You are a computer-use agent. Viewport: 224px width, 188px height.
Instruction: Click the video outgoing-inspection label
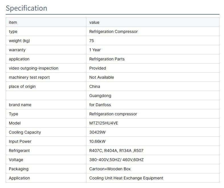[34, 68]
